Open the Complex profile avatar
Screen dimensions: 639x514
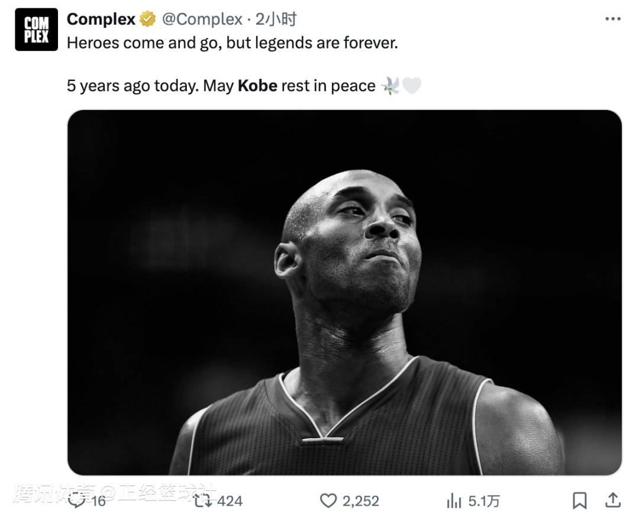point(36,30)
